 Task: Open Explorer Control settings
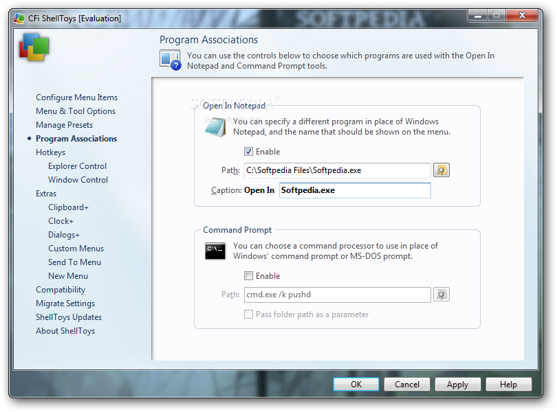pos(78,166)
